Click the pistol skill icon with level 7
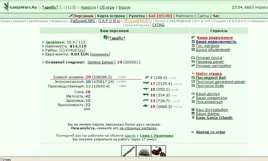268x161 pixels. [147, 77]
